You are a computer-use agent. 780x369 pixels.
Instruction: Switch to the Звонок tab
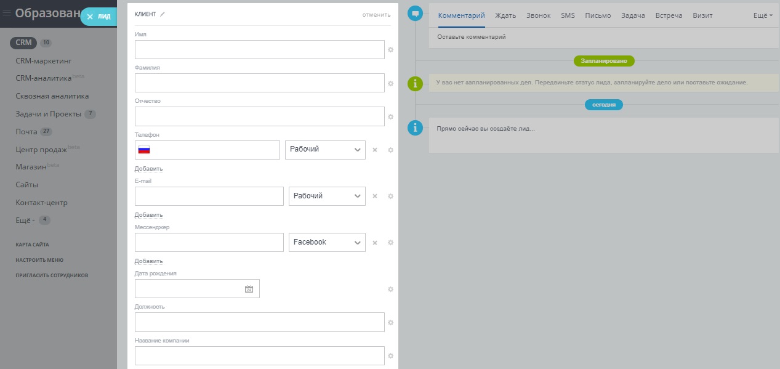tap(539, 15)
